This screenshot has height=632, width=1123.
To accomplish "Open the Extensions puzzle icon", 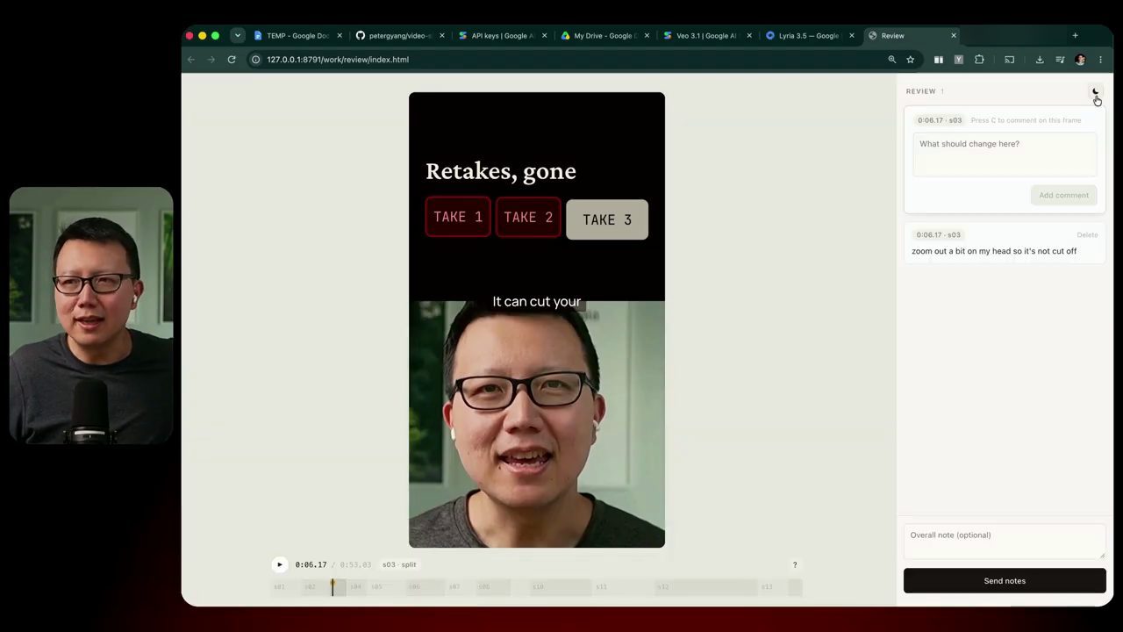I will coord(979,60).
